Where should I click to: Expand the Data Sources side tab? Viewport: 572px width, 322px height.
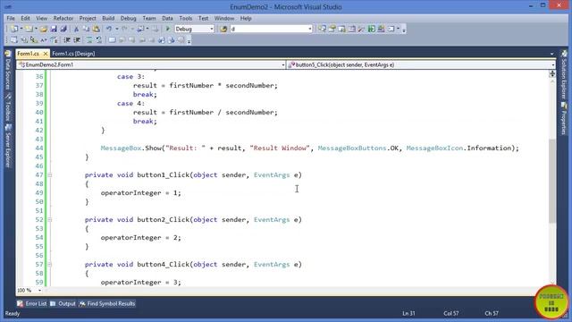tap(8, 71)
